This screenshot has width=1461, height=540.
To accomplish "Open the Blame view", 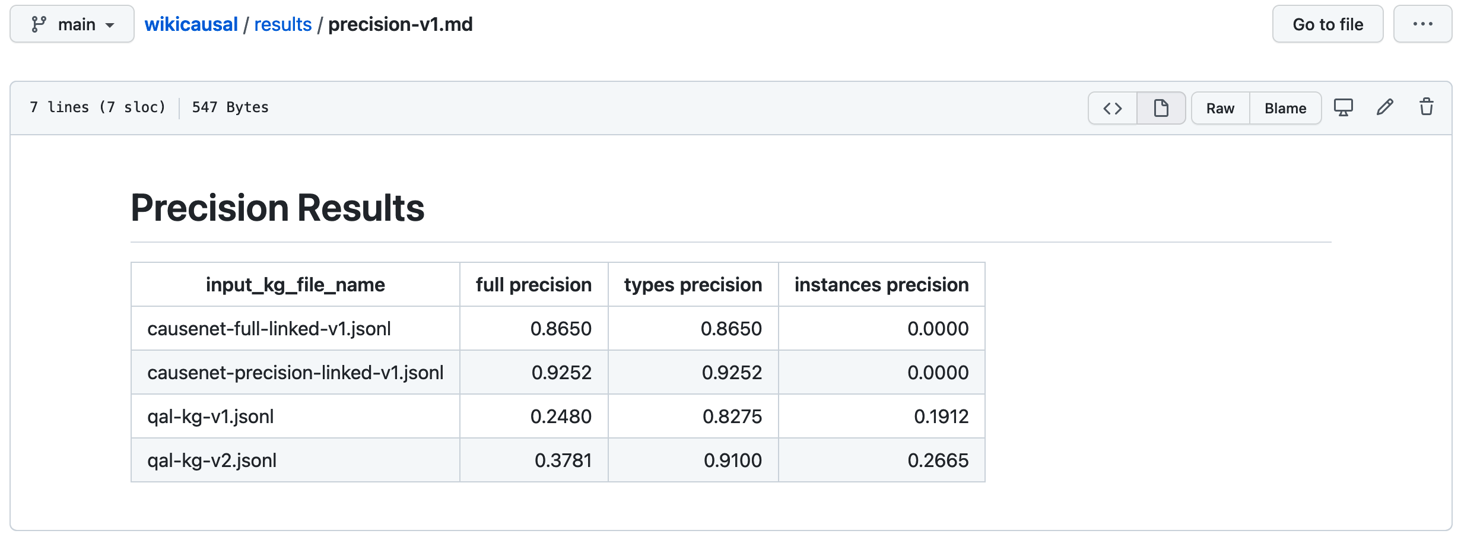I will click(x=1285, y=108).
